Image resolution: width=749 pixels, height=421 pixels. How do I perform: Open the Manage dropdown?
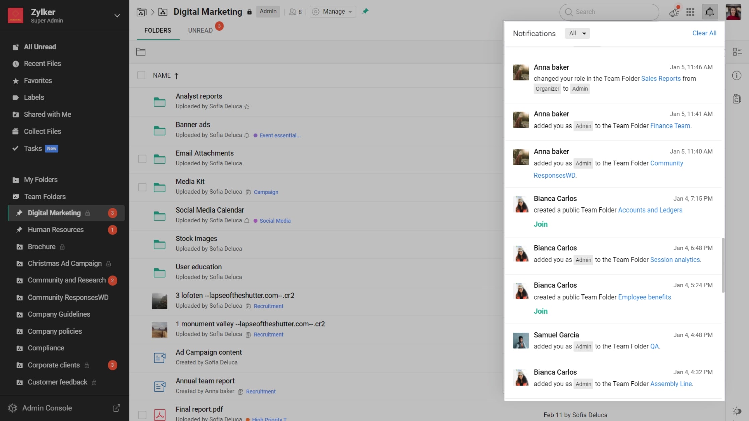click(333, 12)
